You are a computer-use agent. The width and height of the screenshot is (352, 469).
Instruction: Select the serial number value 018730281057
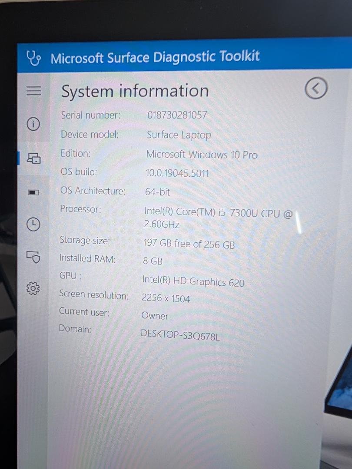(x=177, y=116)
